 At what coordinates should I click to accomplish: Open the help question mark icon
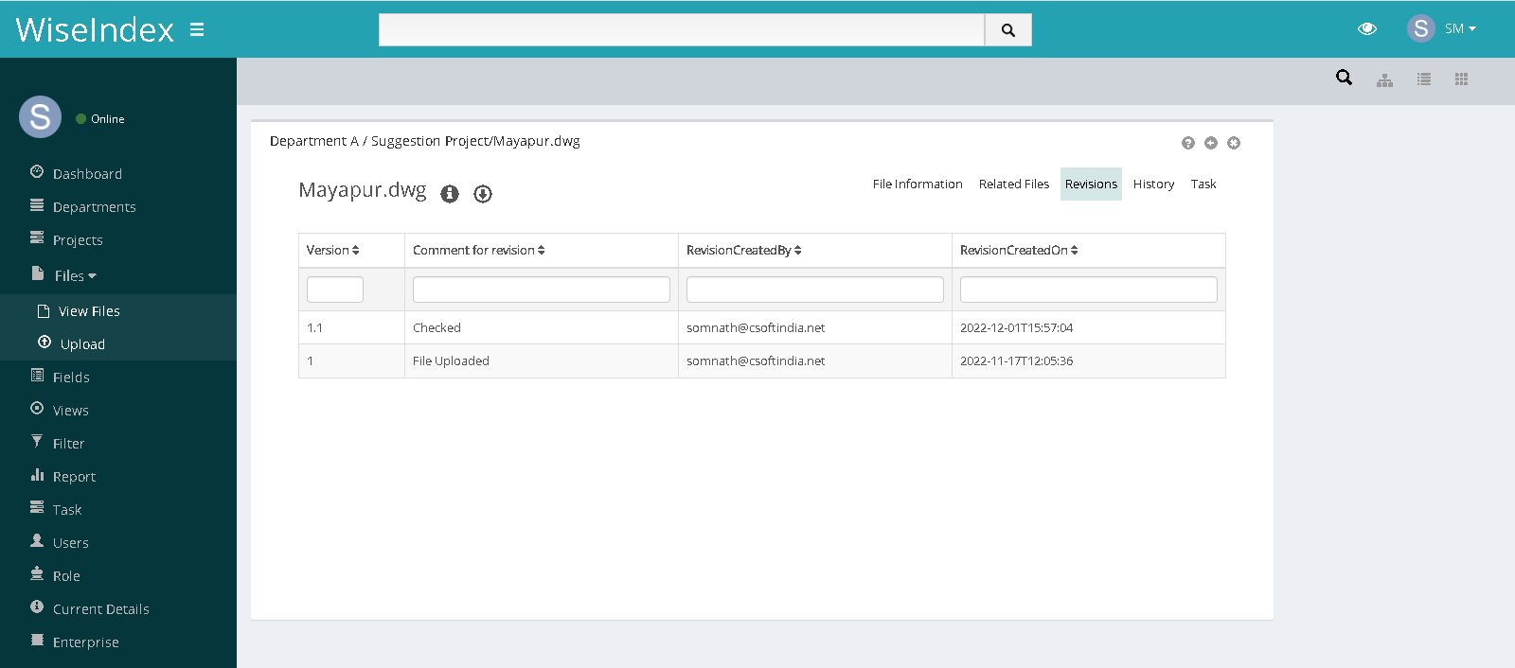pos(1187,143)
